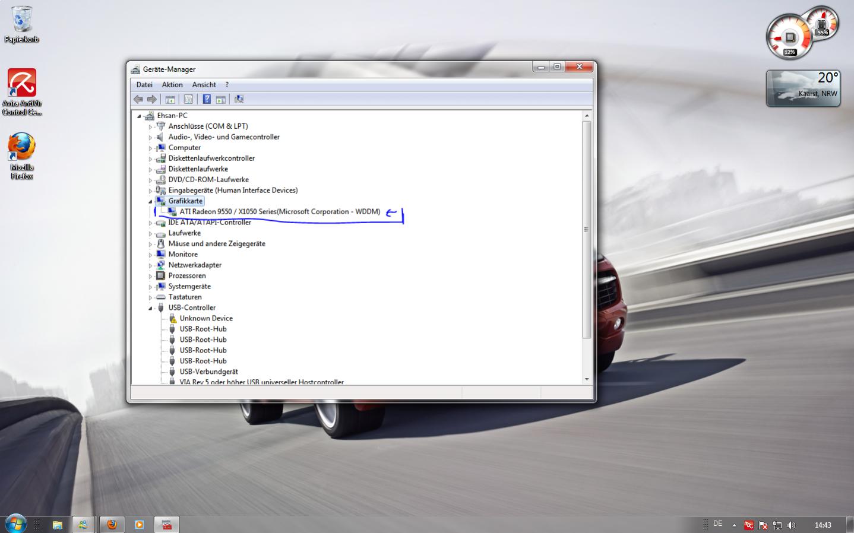This screenshot has height=533, width=854.
Task: Click the Eingabegeräte (Human Interface Devices) icon
Action: tap(160, 191)
